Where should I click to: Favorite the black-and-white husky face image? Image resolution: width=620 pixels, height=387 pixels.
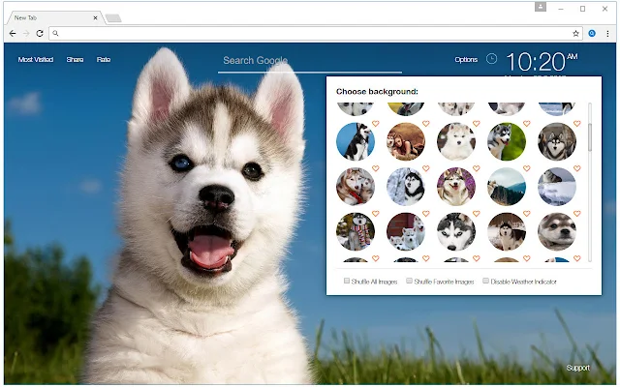click(x=477, y=214)
